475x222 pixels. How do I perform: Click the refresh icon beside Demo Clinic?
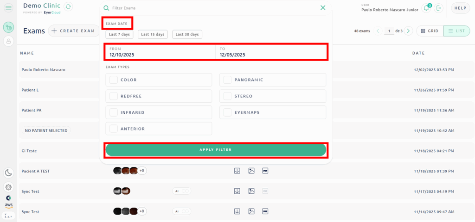(x=68, y=6)
